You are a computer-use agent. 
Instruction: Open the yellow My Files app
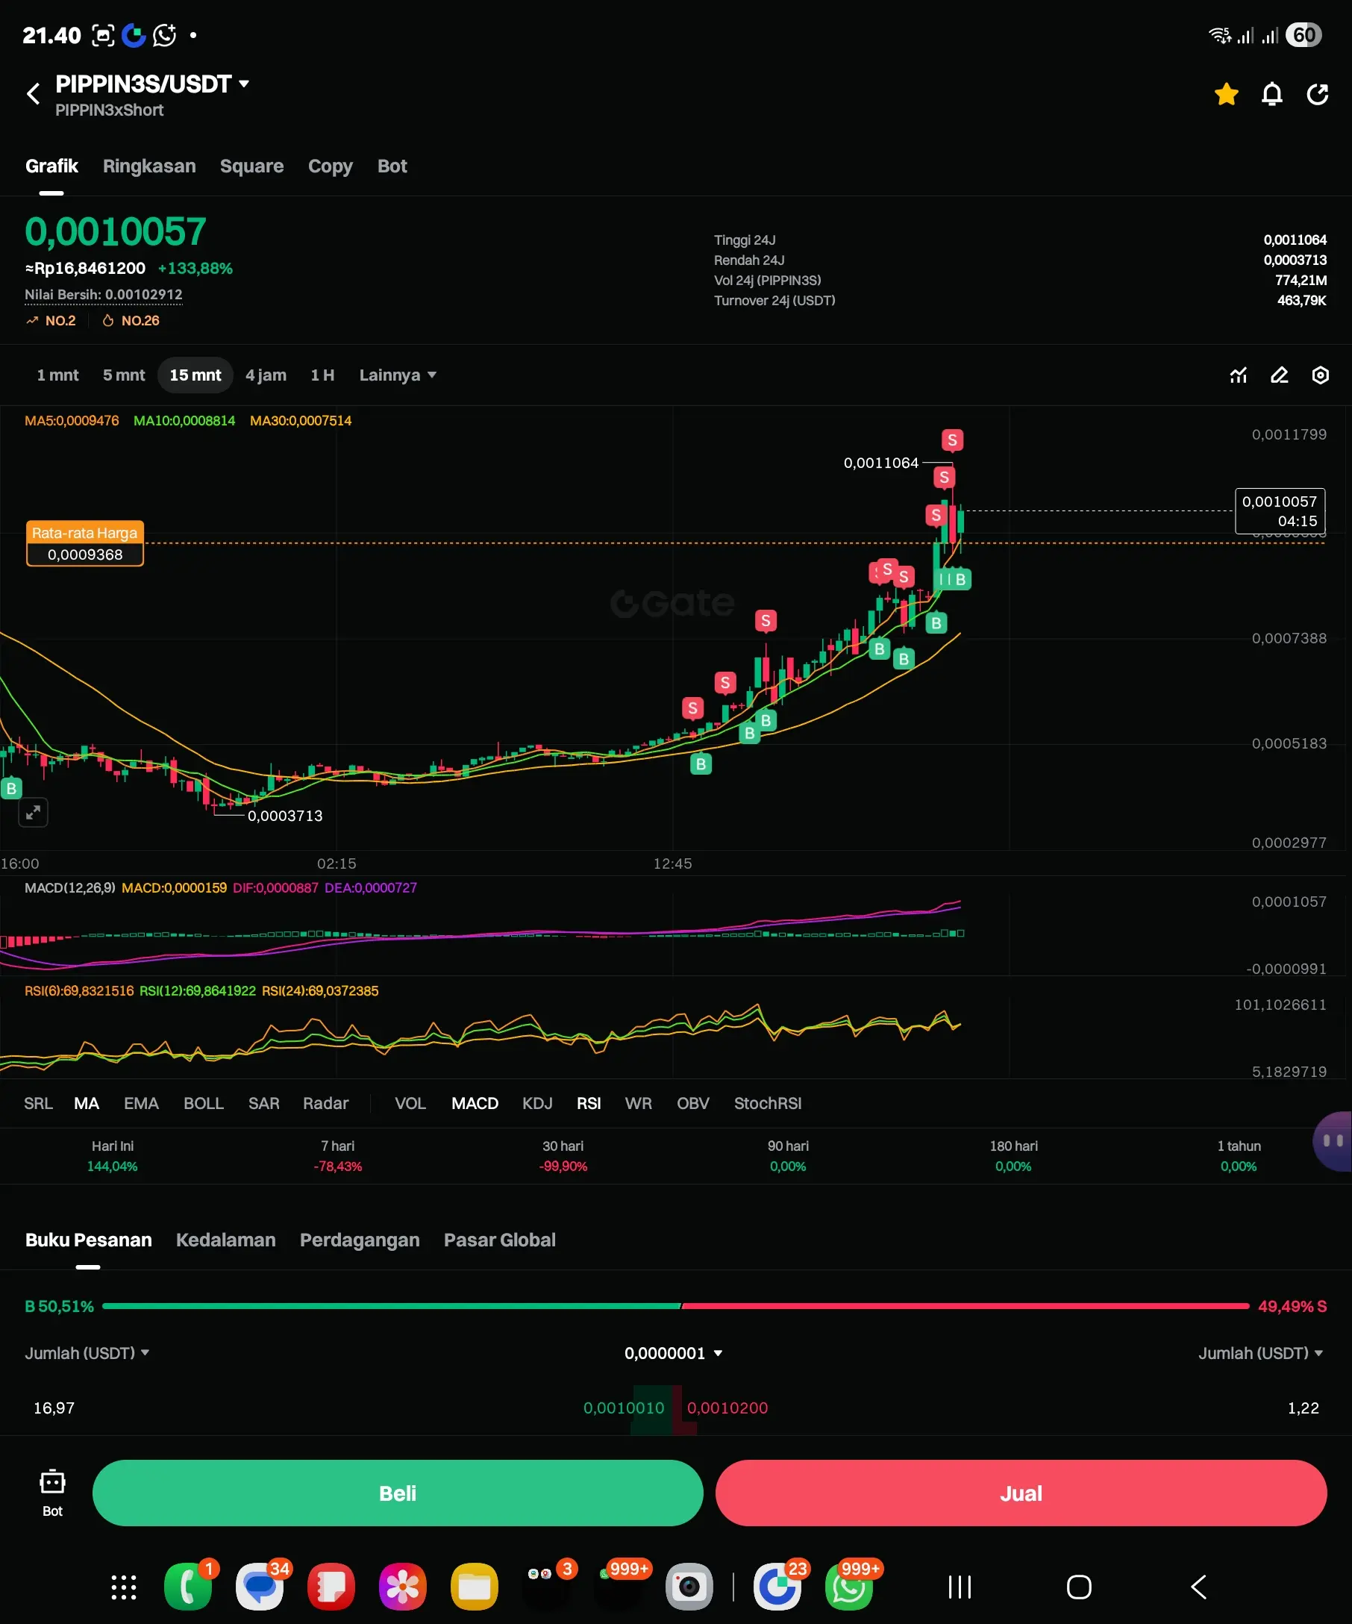(474, 1587)
